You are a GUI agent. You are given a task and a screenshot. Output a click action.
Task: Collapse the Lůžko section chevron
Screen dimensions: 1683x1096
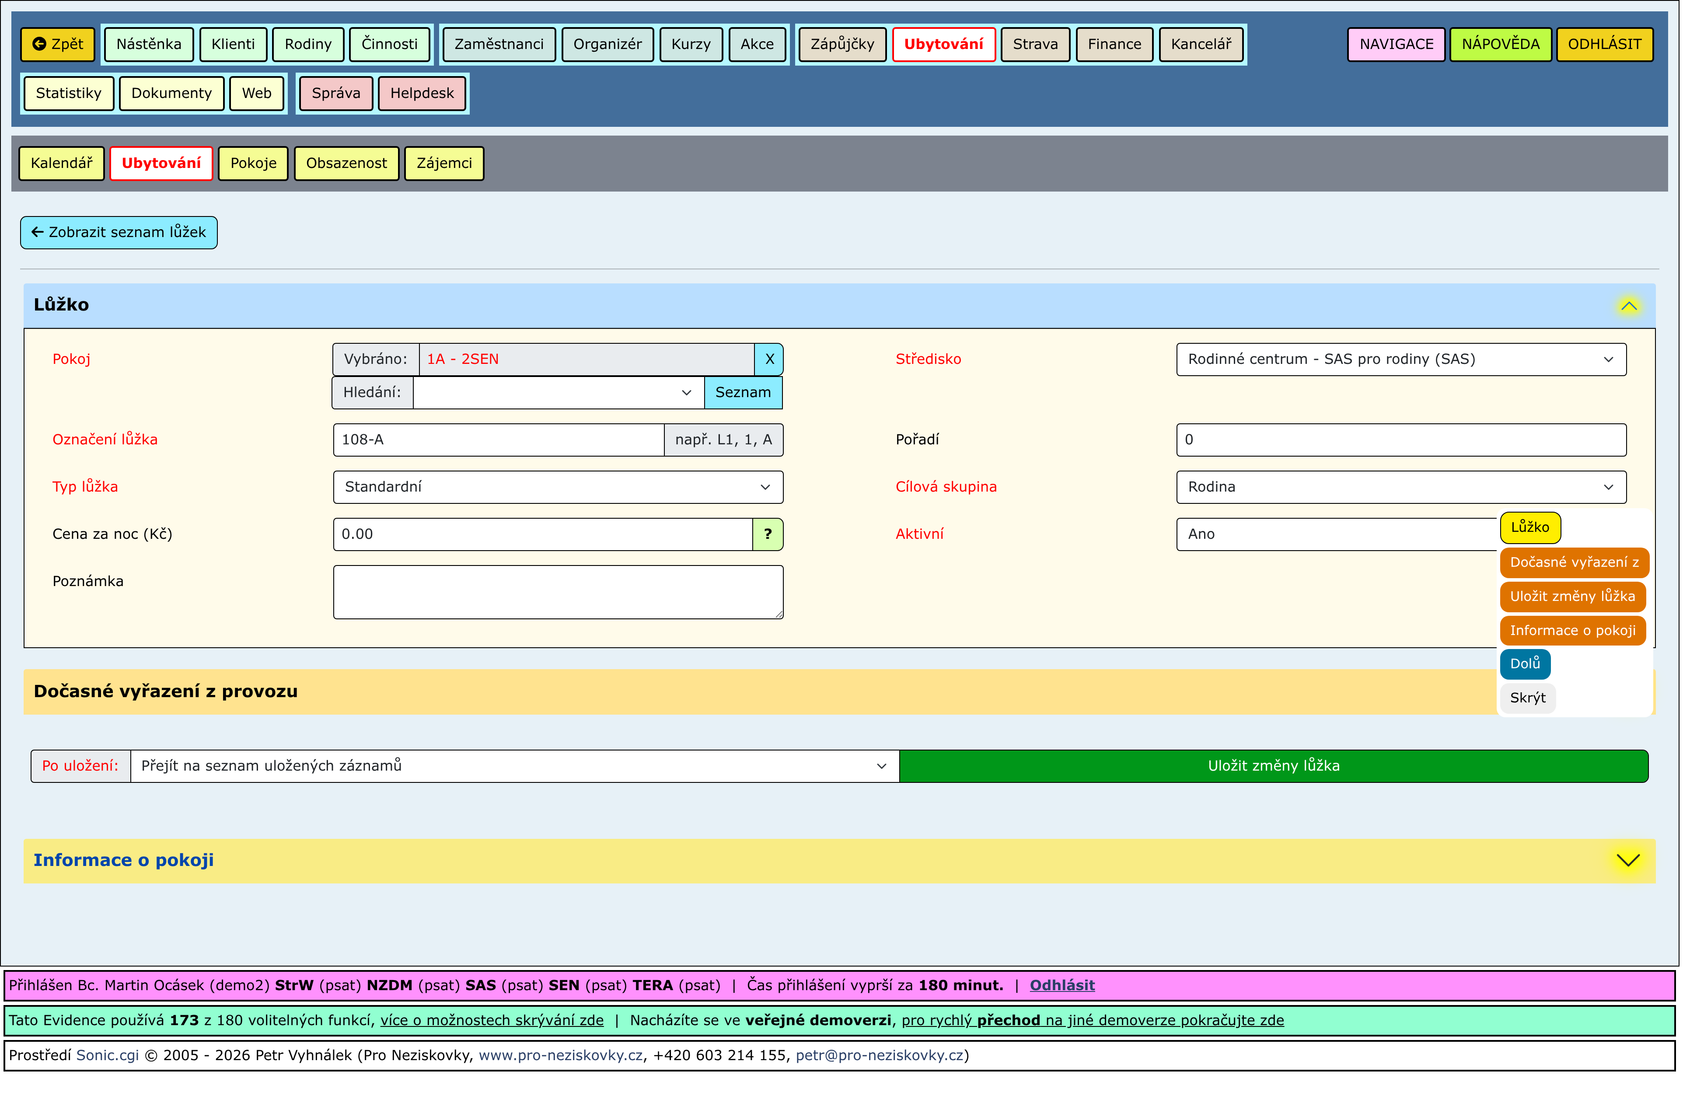point(1629,306)
